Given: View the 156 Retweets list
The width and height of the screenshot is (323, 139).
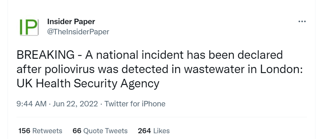Looking at the screenshot, I should coord(40,131).
